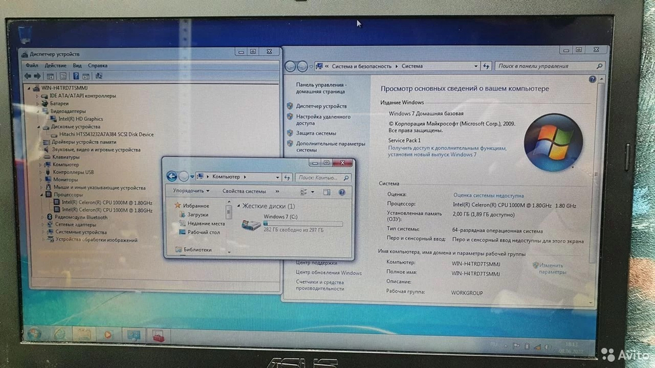The image size is (655, 368).
Task: Click the Система window vertical scrollbar
Action: [595, 175]
